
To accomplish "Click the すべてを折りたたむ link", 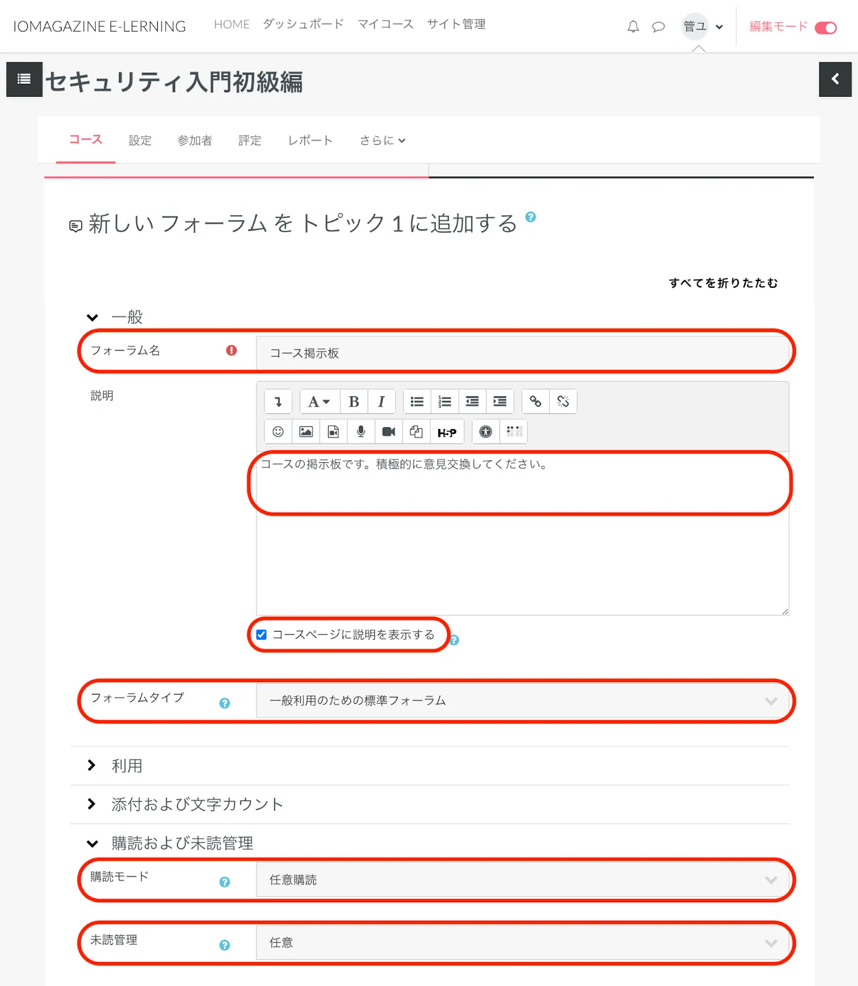I will 723,283.
